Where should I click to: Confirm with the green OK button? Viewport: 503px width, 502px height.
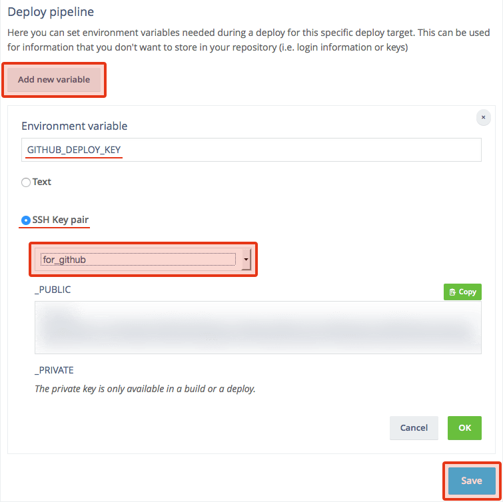(x=464, y=427)
